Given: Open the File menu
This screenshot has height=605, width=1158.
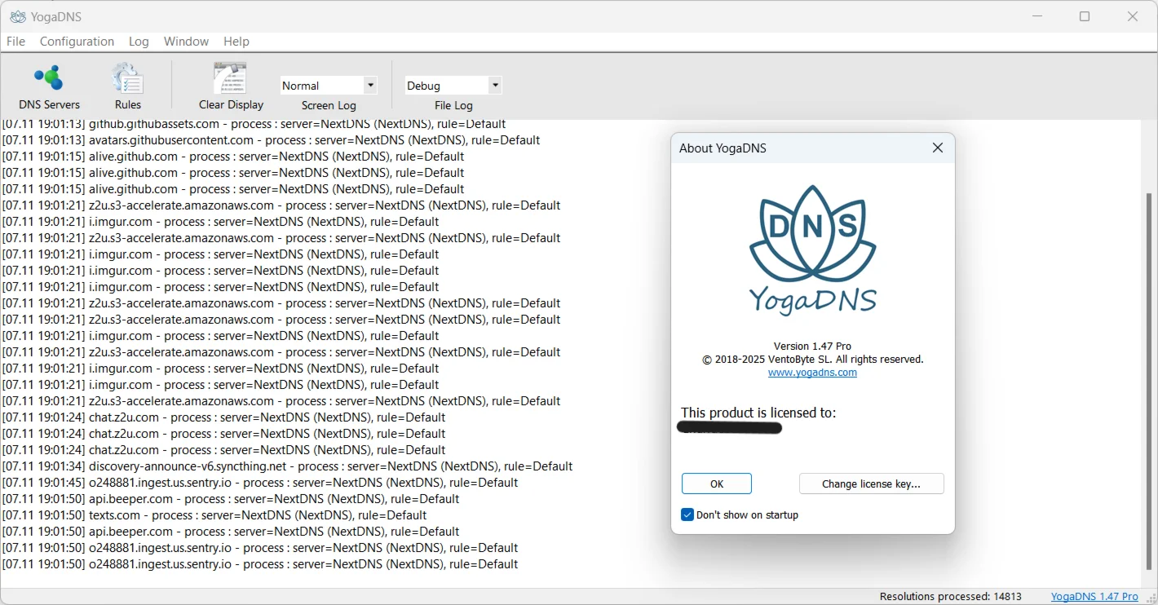Looking at the screenshot, I should 15,41.
